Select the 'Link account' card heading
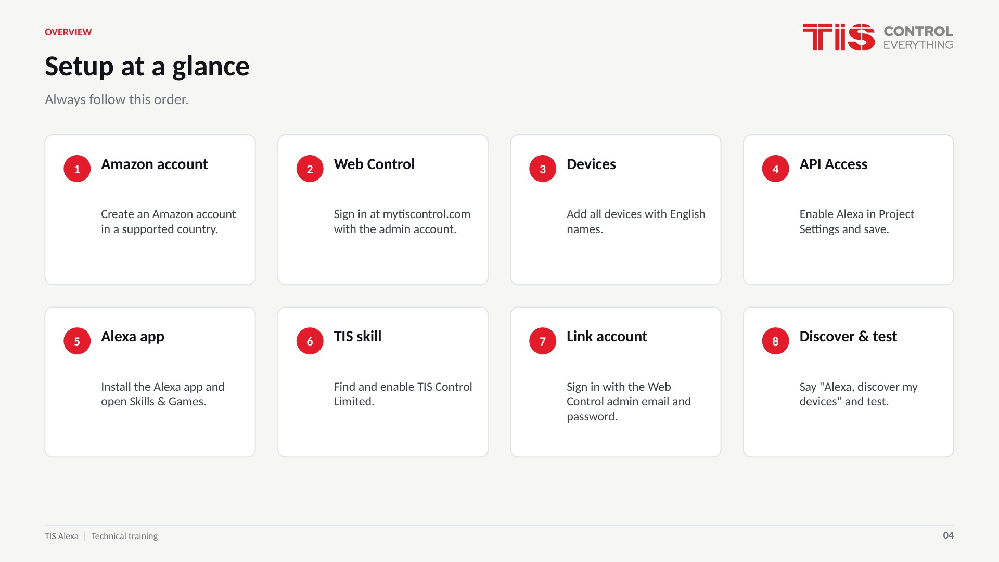 click(607, 337)
